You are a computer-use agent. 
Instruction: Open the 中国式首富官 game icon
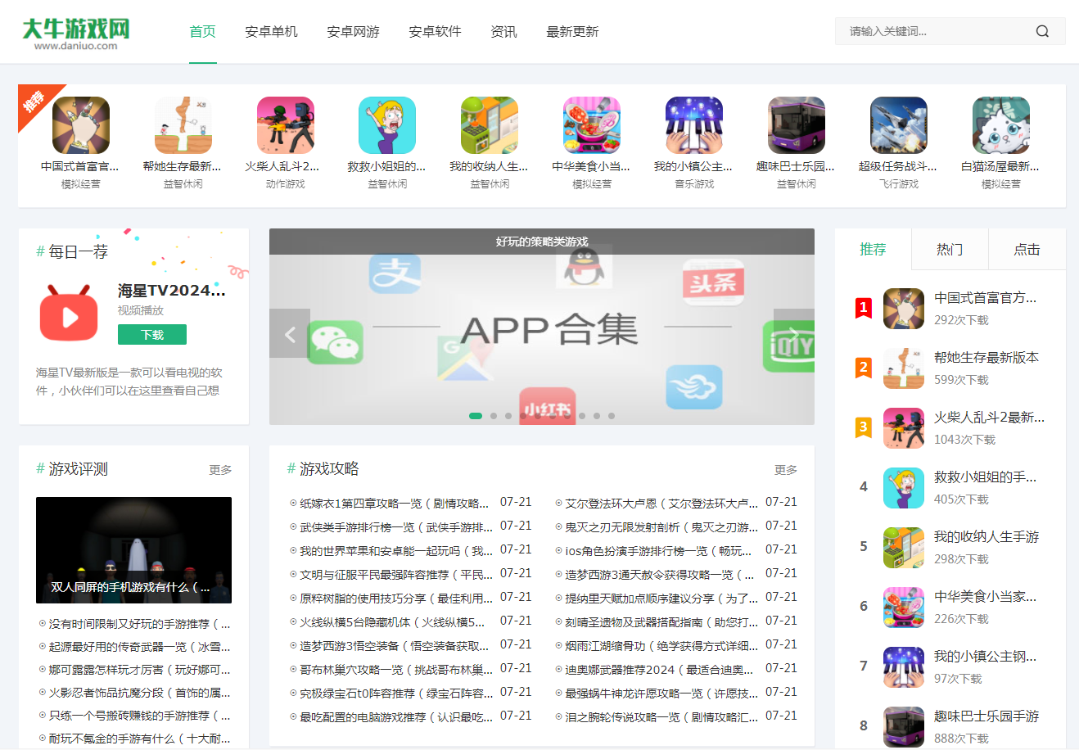point(80,124)
